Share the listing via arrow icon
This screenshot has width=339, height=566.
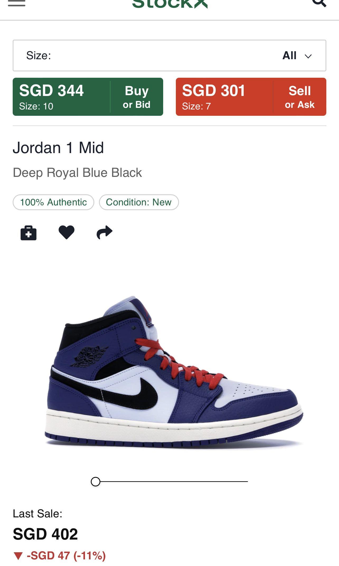(x=105, y=232)
